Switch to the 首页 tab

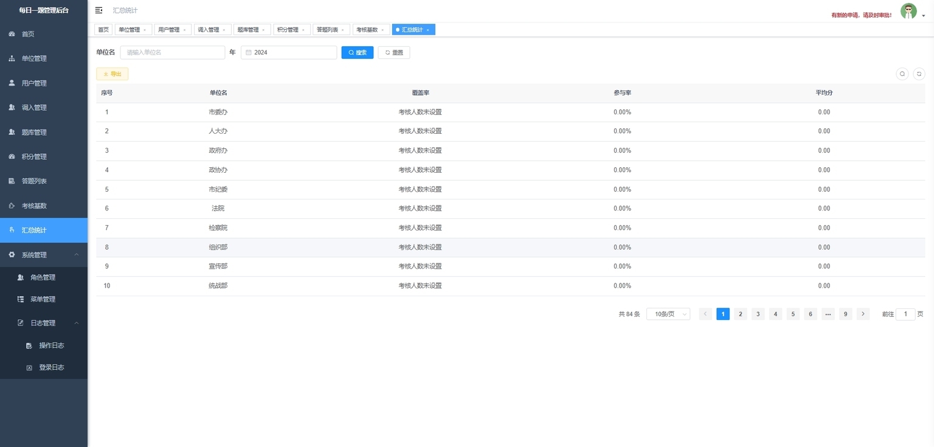[x=103, y=30]
